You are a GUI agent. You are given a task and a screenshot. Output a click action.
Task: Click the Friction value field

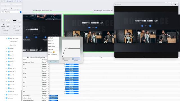76,59
